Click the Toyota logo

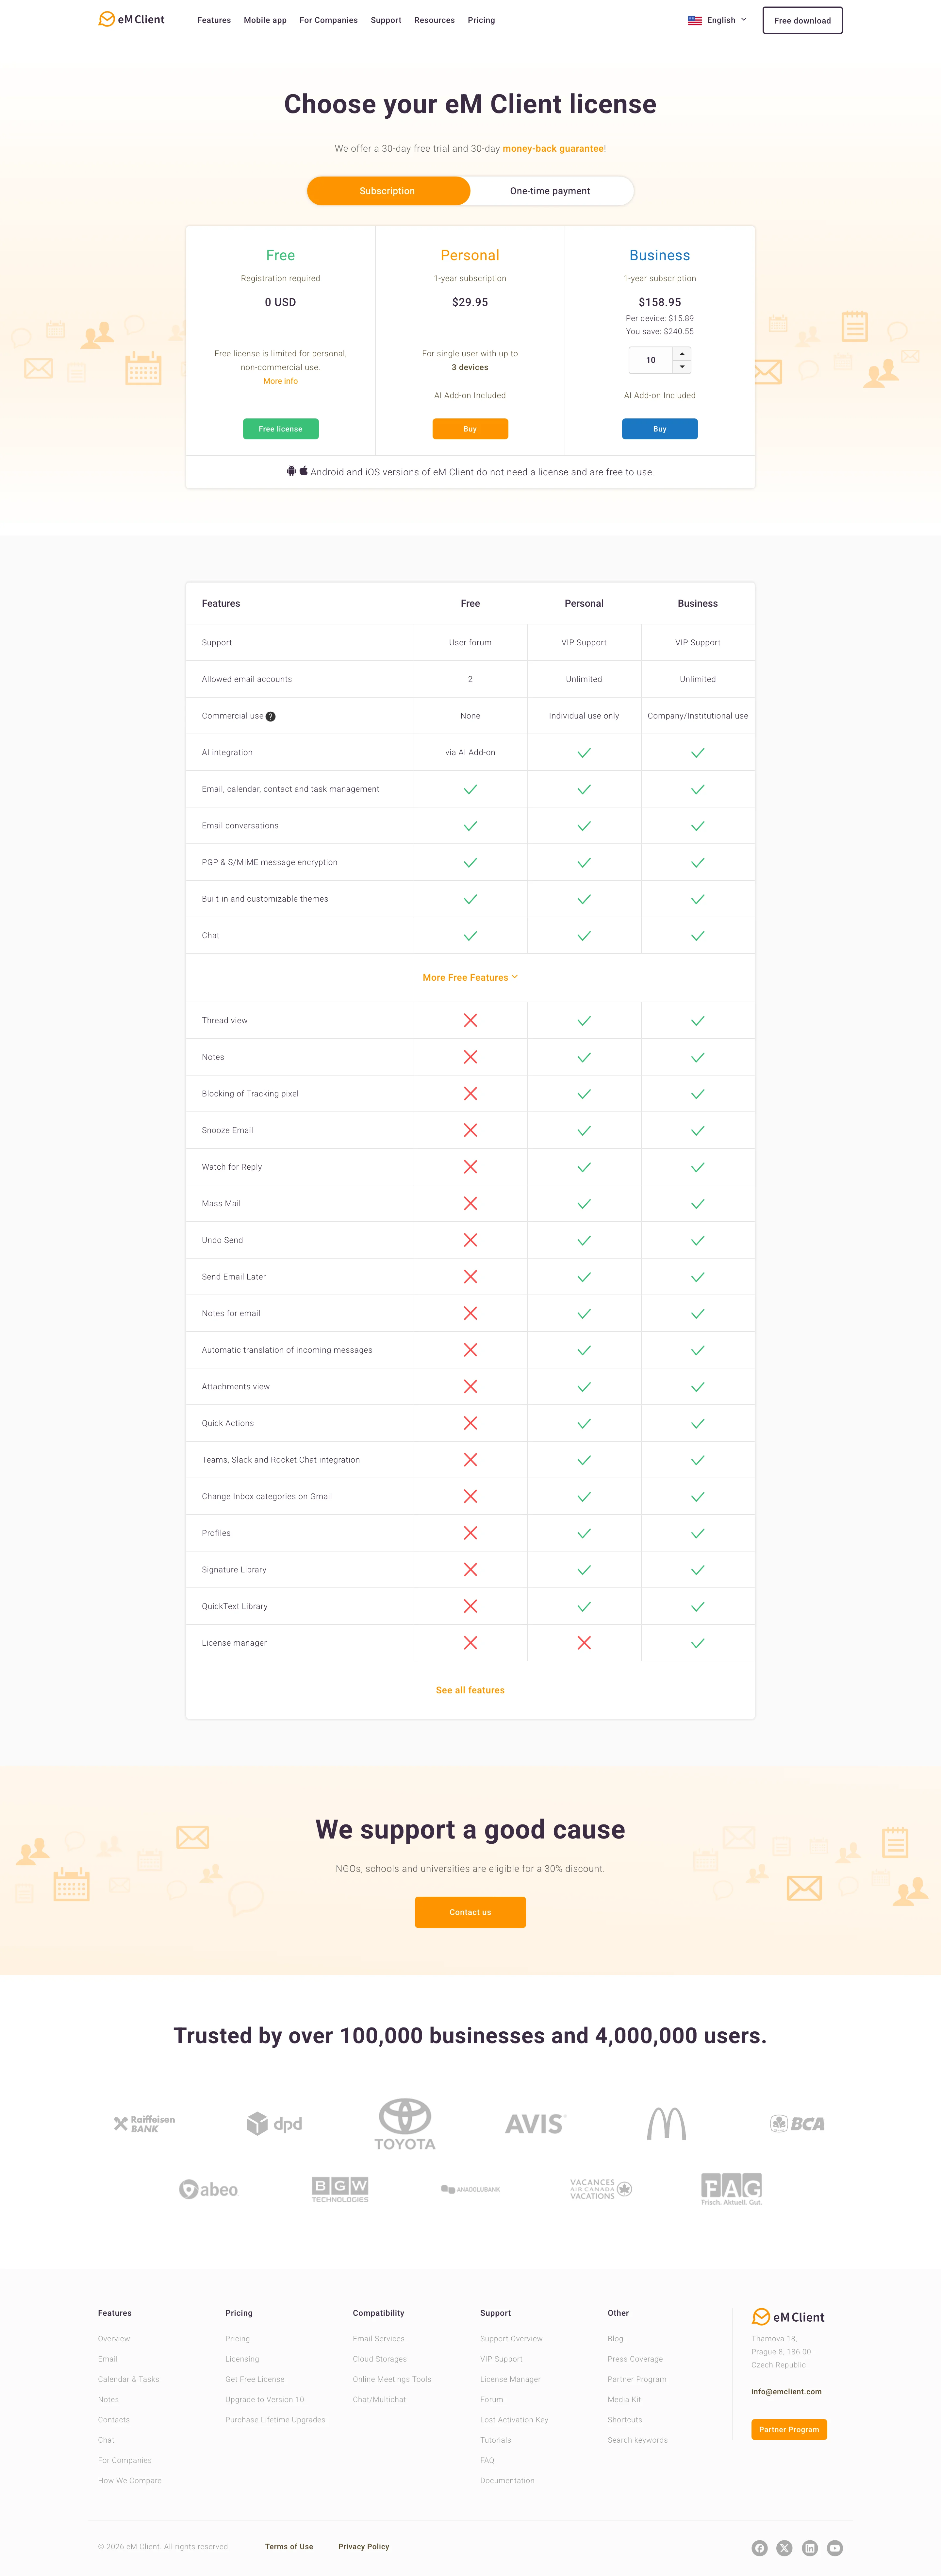point(405,2123)
